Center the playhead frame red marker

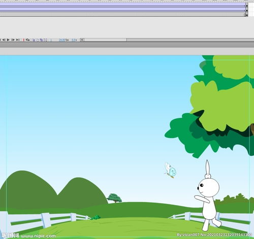pos(23,40)
